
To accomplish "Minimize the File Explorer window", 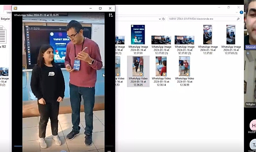I will pos(219,7).
